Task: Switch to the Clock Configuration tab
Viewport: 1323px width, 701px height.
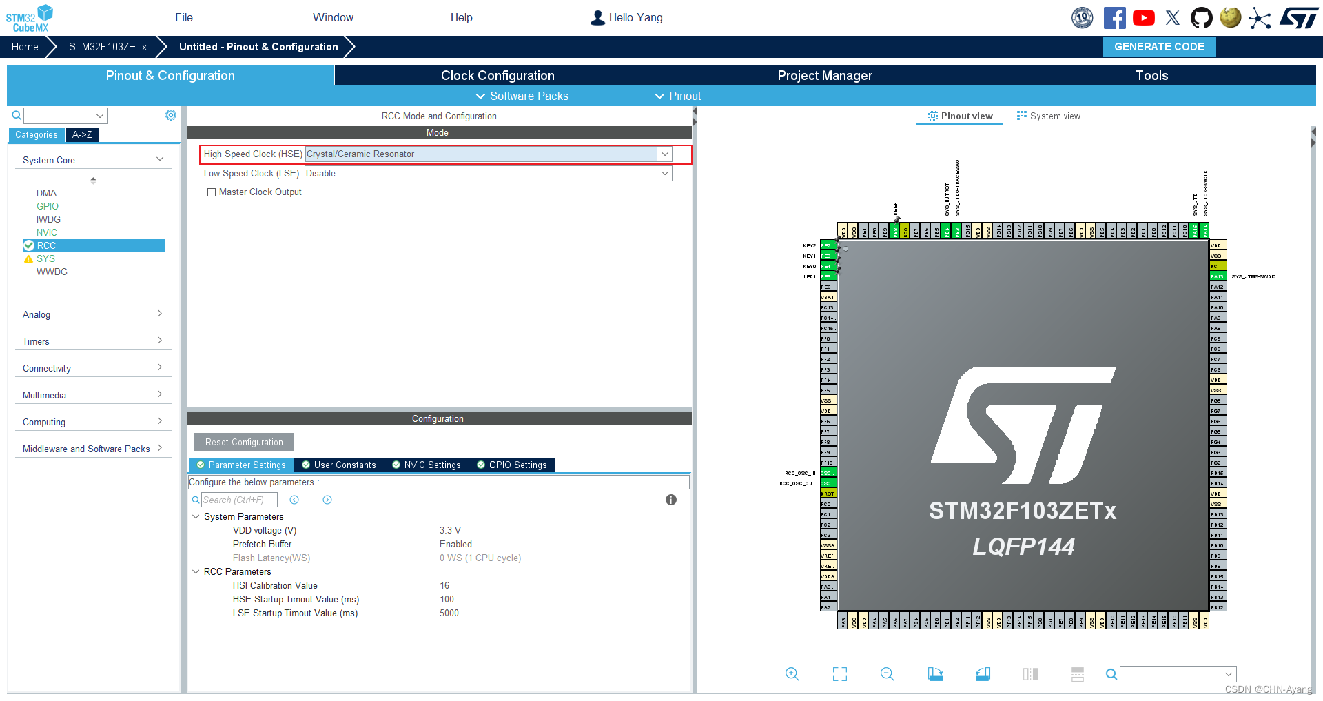Action: [x=498, y=76]
